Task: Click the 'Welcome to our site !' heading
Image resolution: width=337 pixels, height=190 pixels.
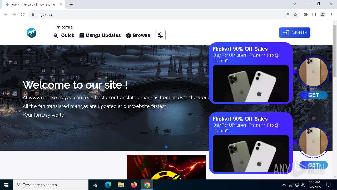Action: point(75,85)
